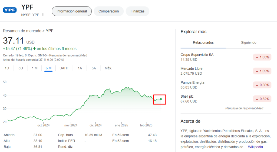Click the 1.03% down badge for Grupo Supervielle
Screen dimensions: 277x152
point(262,57)
